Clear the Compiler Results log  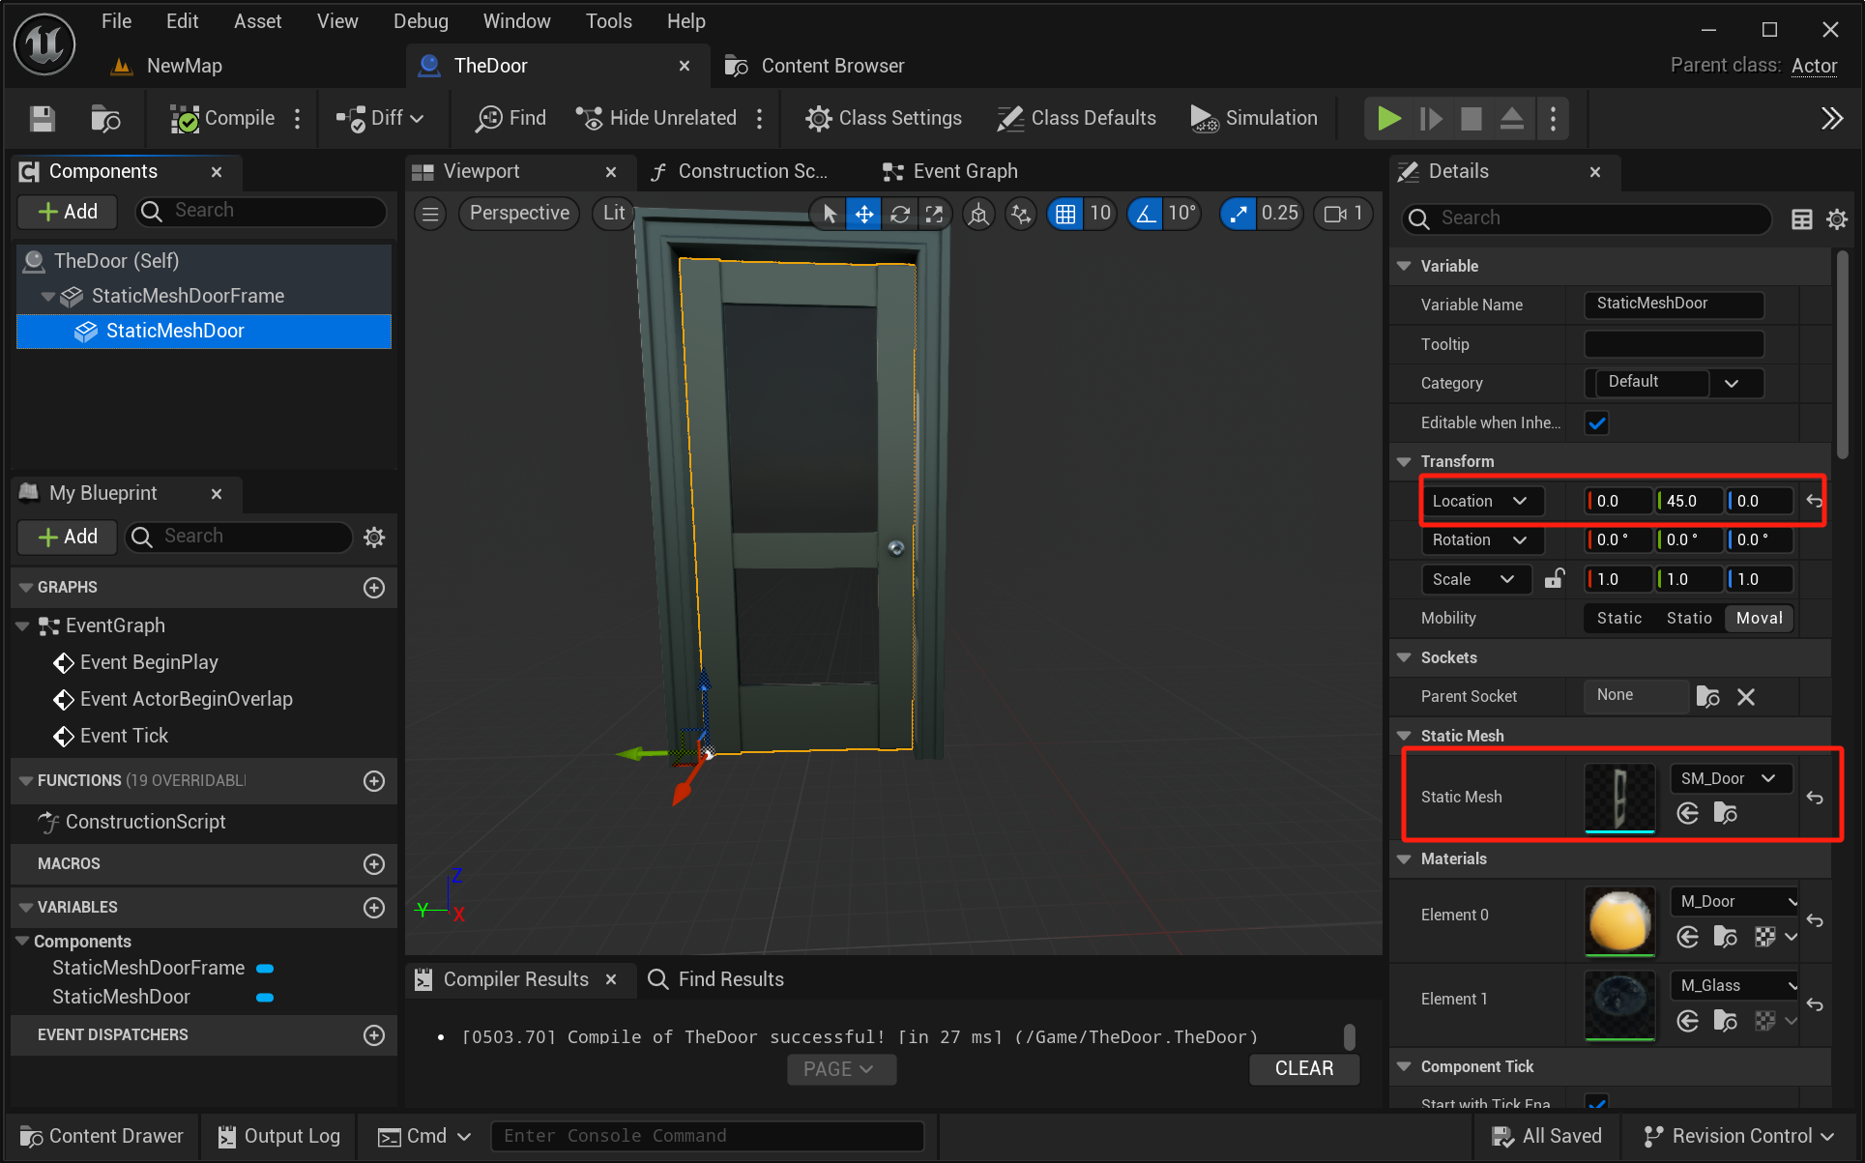click(x=1304, y=1068)
